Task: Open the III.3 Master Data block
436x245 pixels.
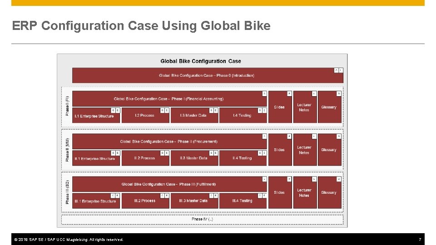Action: (x=194, y=201)
